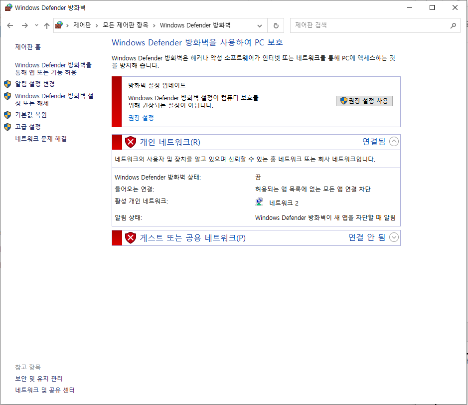Close the Windows Defender 방화벽 window

click(x=455, y=8)
